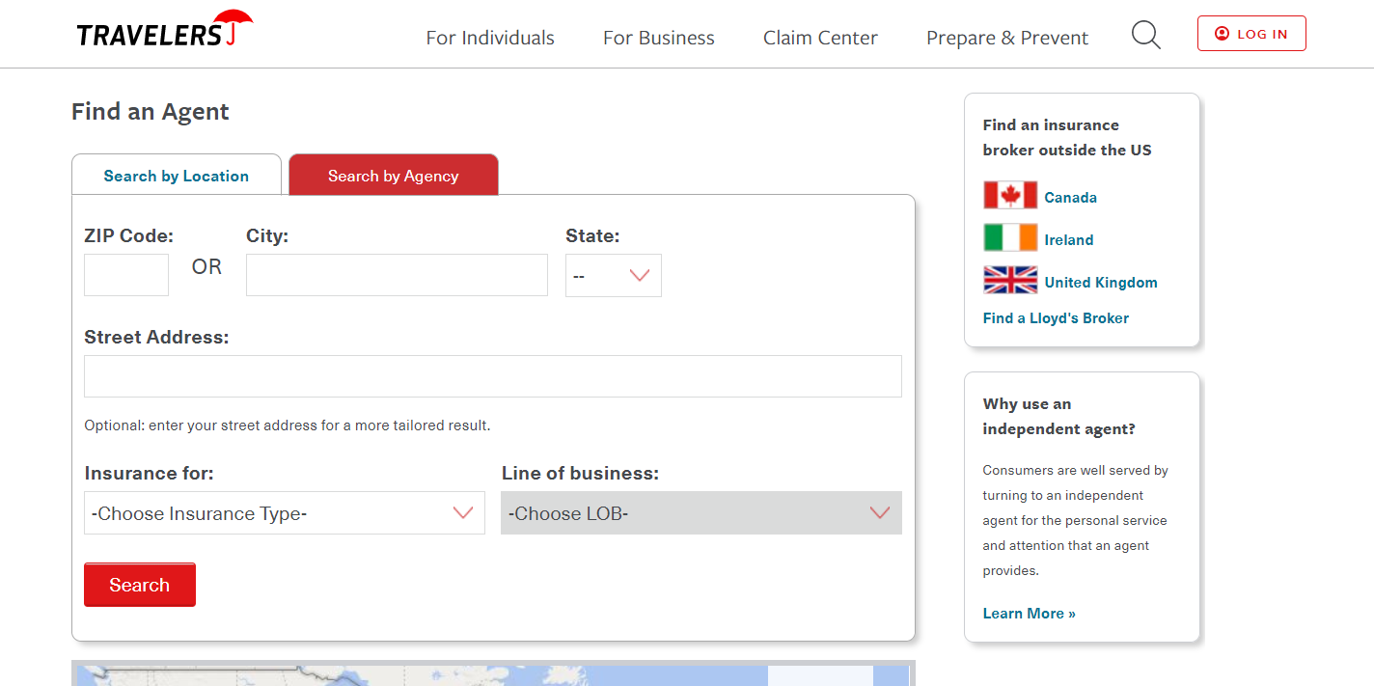Click the Why use an independent agent heading
The height and width of the screenshot is (686, 1374).
[1059, 416]
